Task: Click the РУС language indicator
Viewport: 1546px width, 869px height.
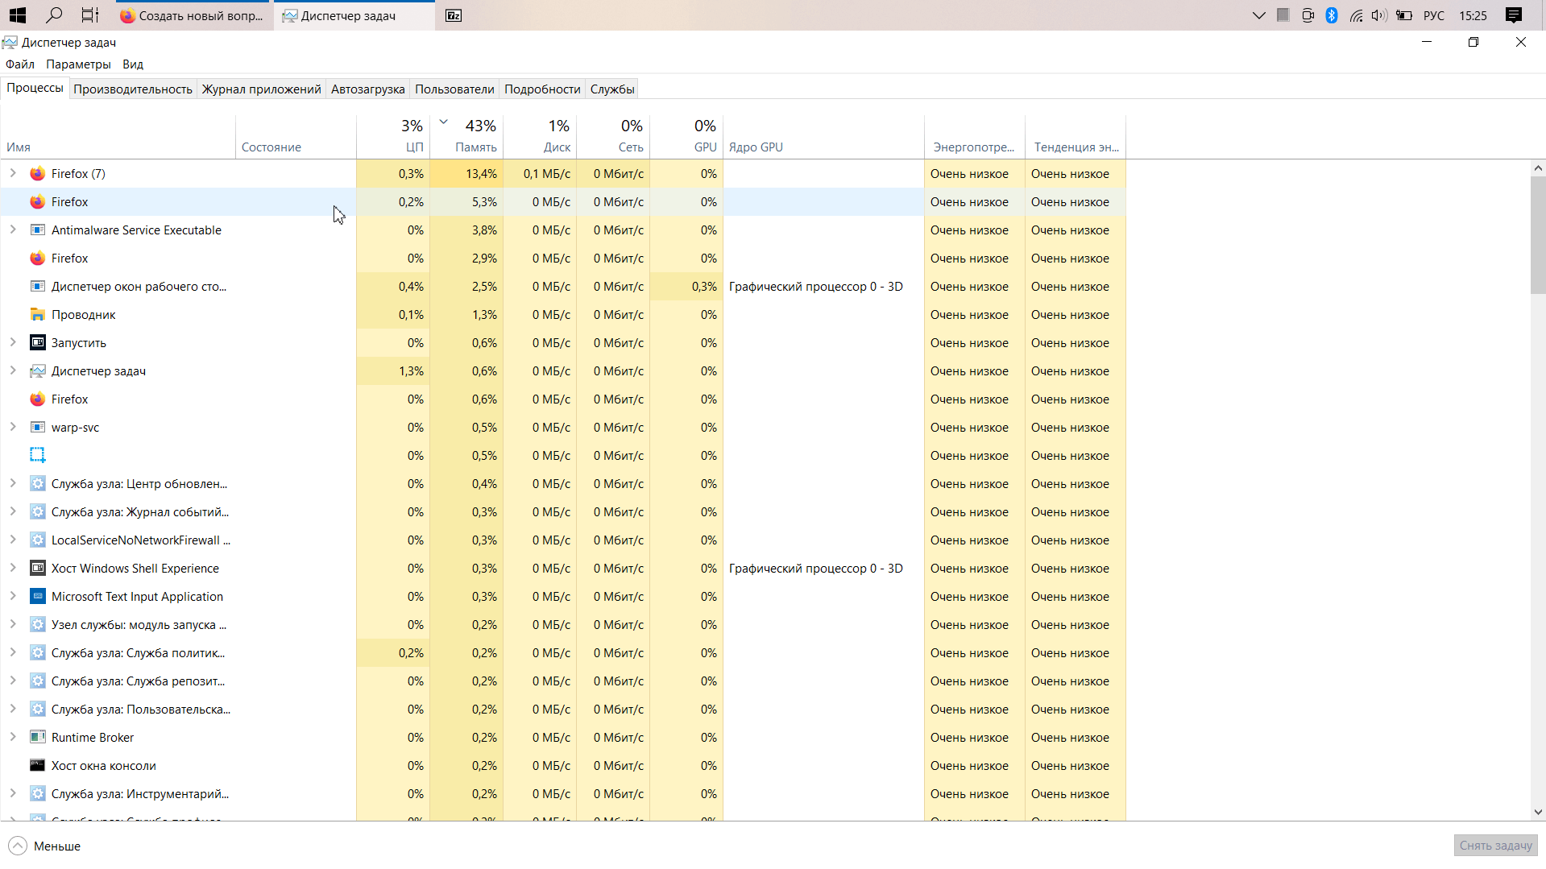Action: tap(1434, 15)
